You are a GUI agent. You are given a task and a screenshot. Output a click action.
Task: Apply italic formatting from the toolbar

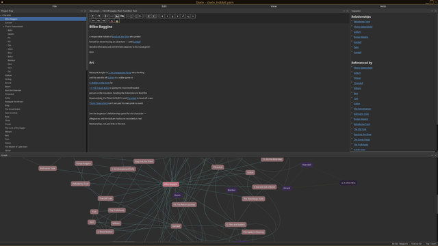tap(167, 16)
